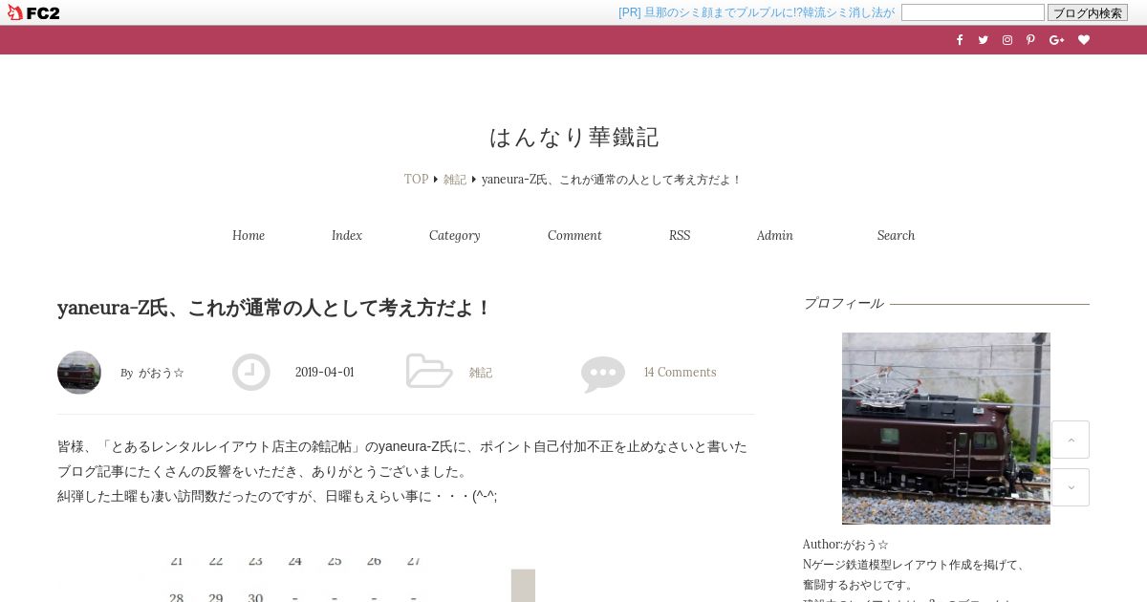Click the post date 2019-04-01
The width and height of the screenshot is (1147, 602).
(x=325, y=373)
